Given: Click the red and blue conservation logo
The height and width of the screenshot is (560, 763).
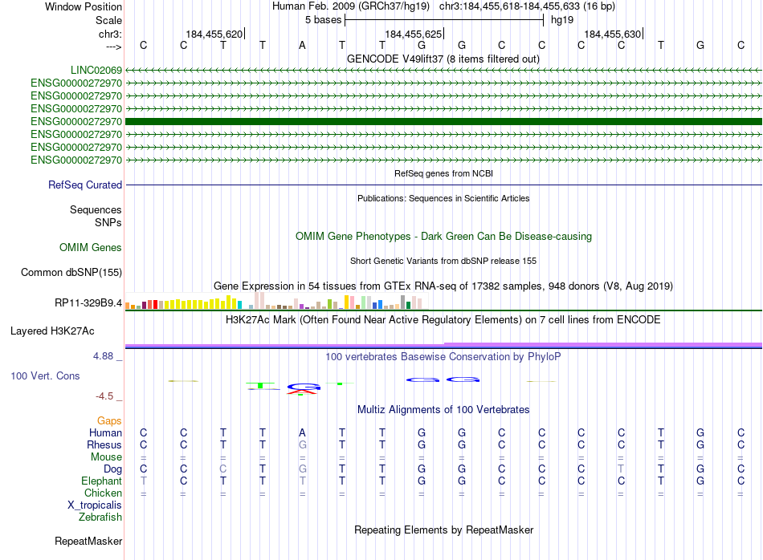Looking at the screenshot, I should 304,389.
